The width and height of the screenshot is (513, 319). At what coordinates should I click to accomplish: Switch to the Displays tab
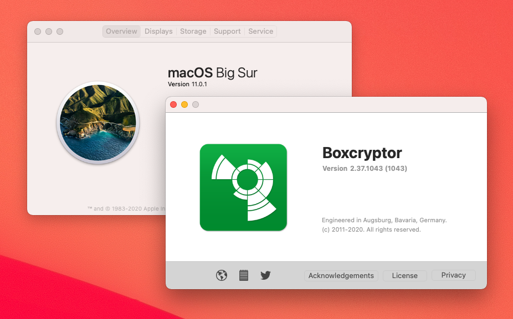(x=158, y=32)
